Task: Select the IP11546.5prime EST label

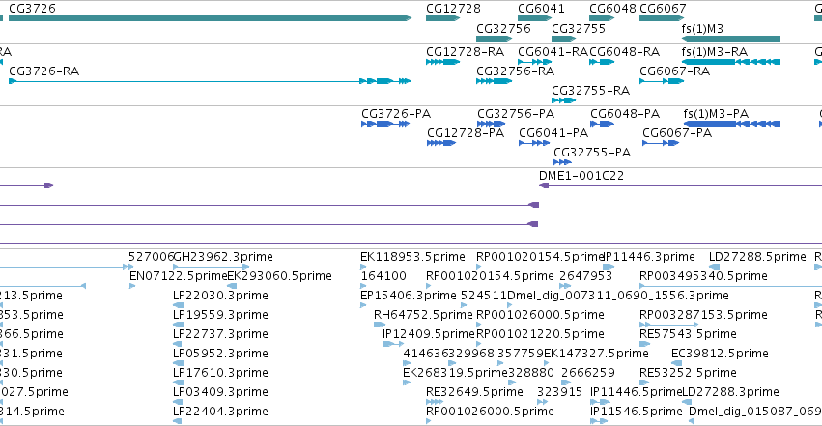Action: (637, 412)
